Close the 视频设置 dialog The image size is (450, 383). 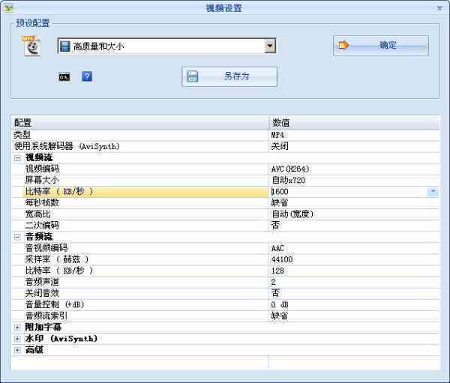pos(439,8)
